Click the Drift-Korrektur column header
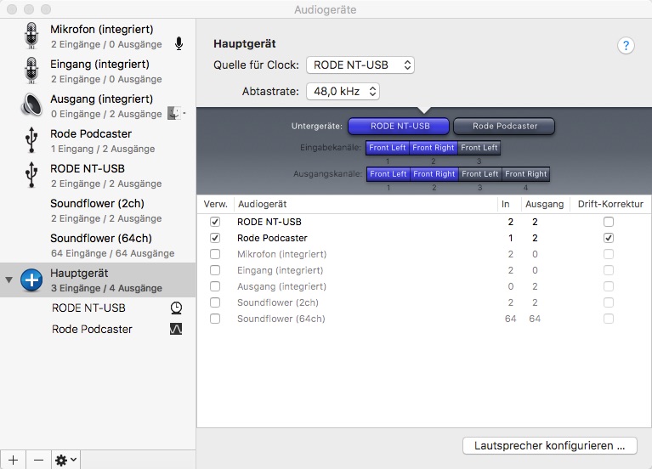Screen dimensions: 652x469 (610, 204)
